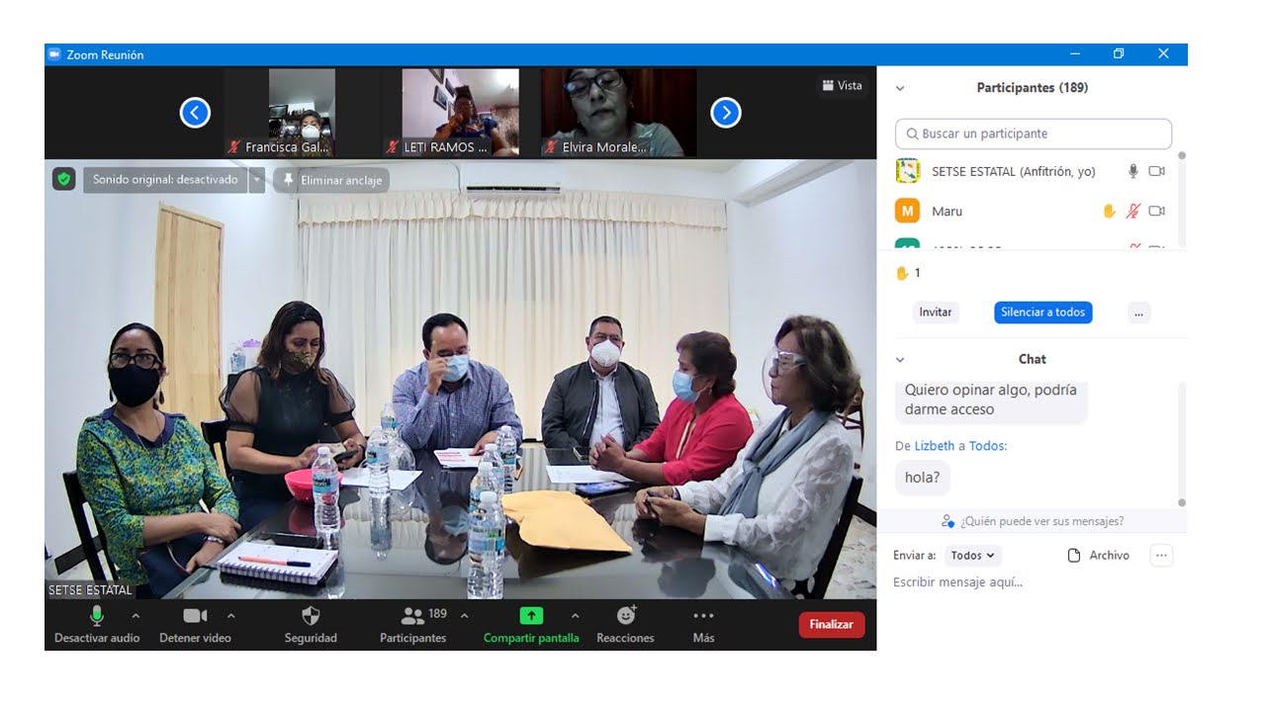Click Silenciar a todos button
Screen dimensions: 1266x712
(x=1042, y=312)
